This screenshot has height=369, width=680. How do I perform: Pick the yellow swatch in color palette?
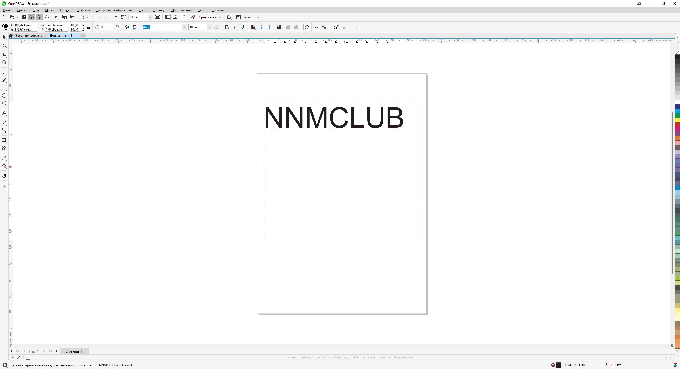[x=677, y=120]
